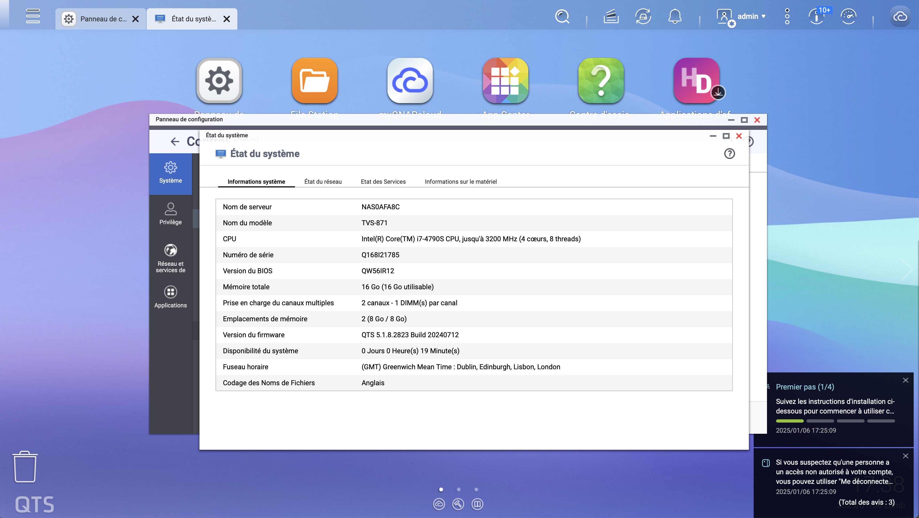
Task: Select Applications in Control Panel sidebar
Action: click(x=170, y=297)
